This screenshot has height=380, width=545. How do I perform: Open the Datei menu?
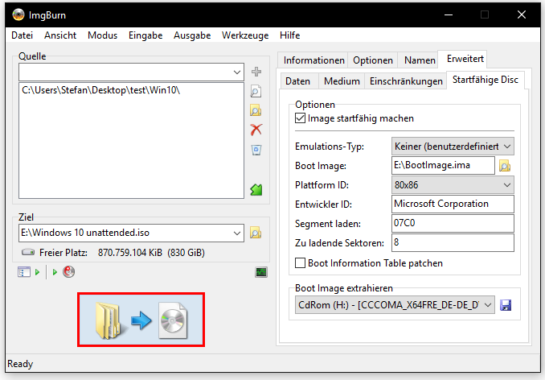click(22, 35)
